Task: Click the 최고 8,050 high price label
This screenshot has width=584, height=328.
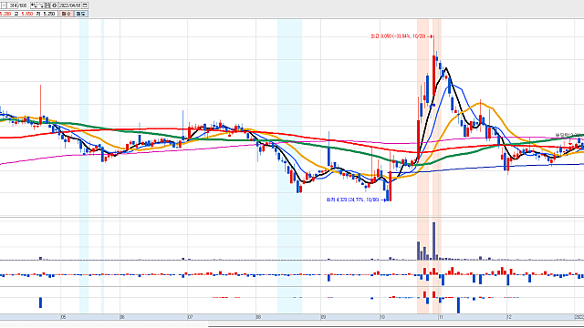Action: tap(398, 36)
